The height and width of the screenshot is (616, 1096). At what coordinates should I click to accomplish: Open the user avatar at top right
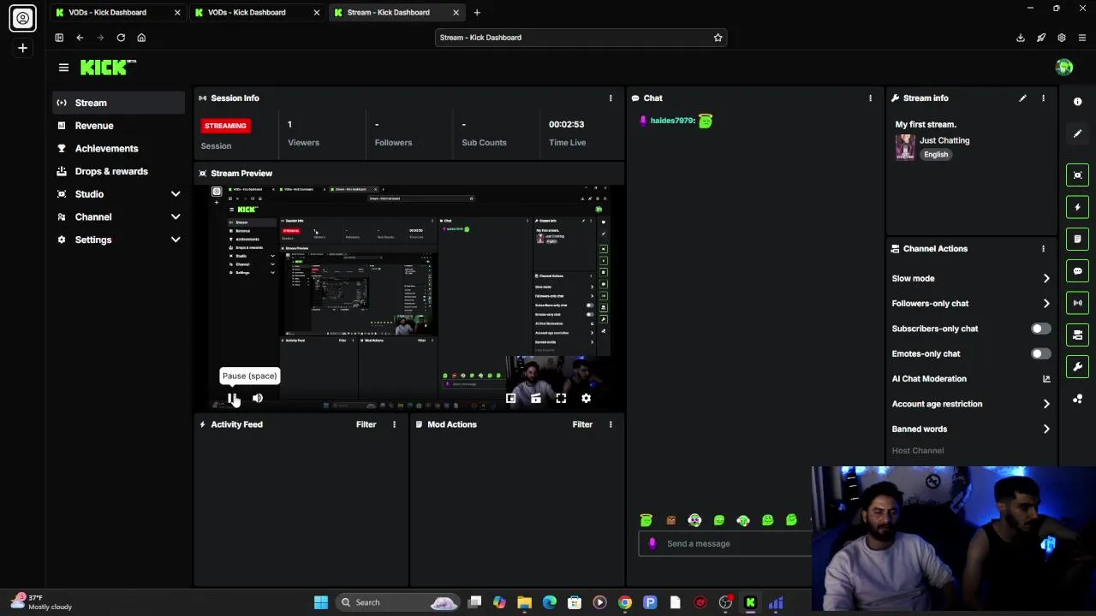point(1064,68)
